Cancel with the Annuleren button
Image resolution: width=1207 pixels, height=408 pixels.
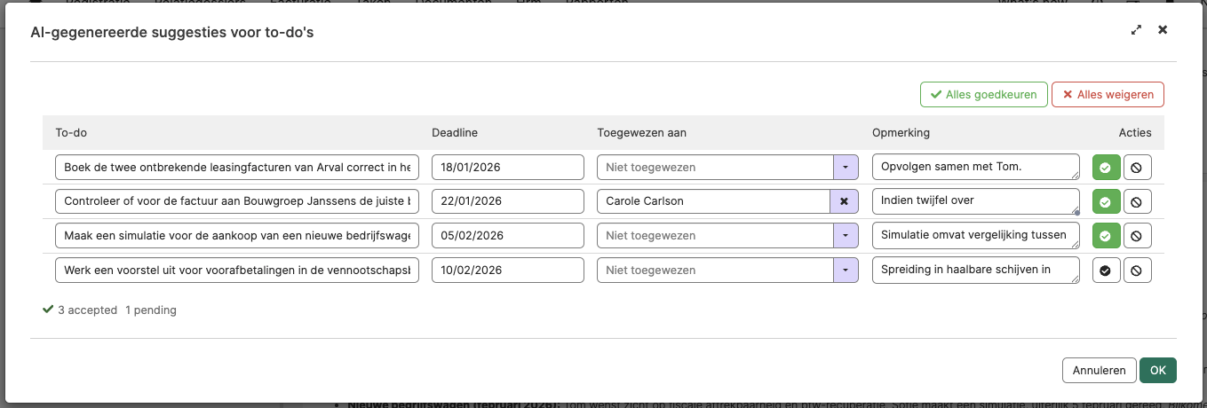pos(1099,371)
